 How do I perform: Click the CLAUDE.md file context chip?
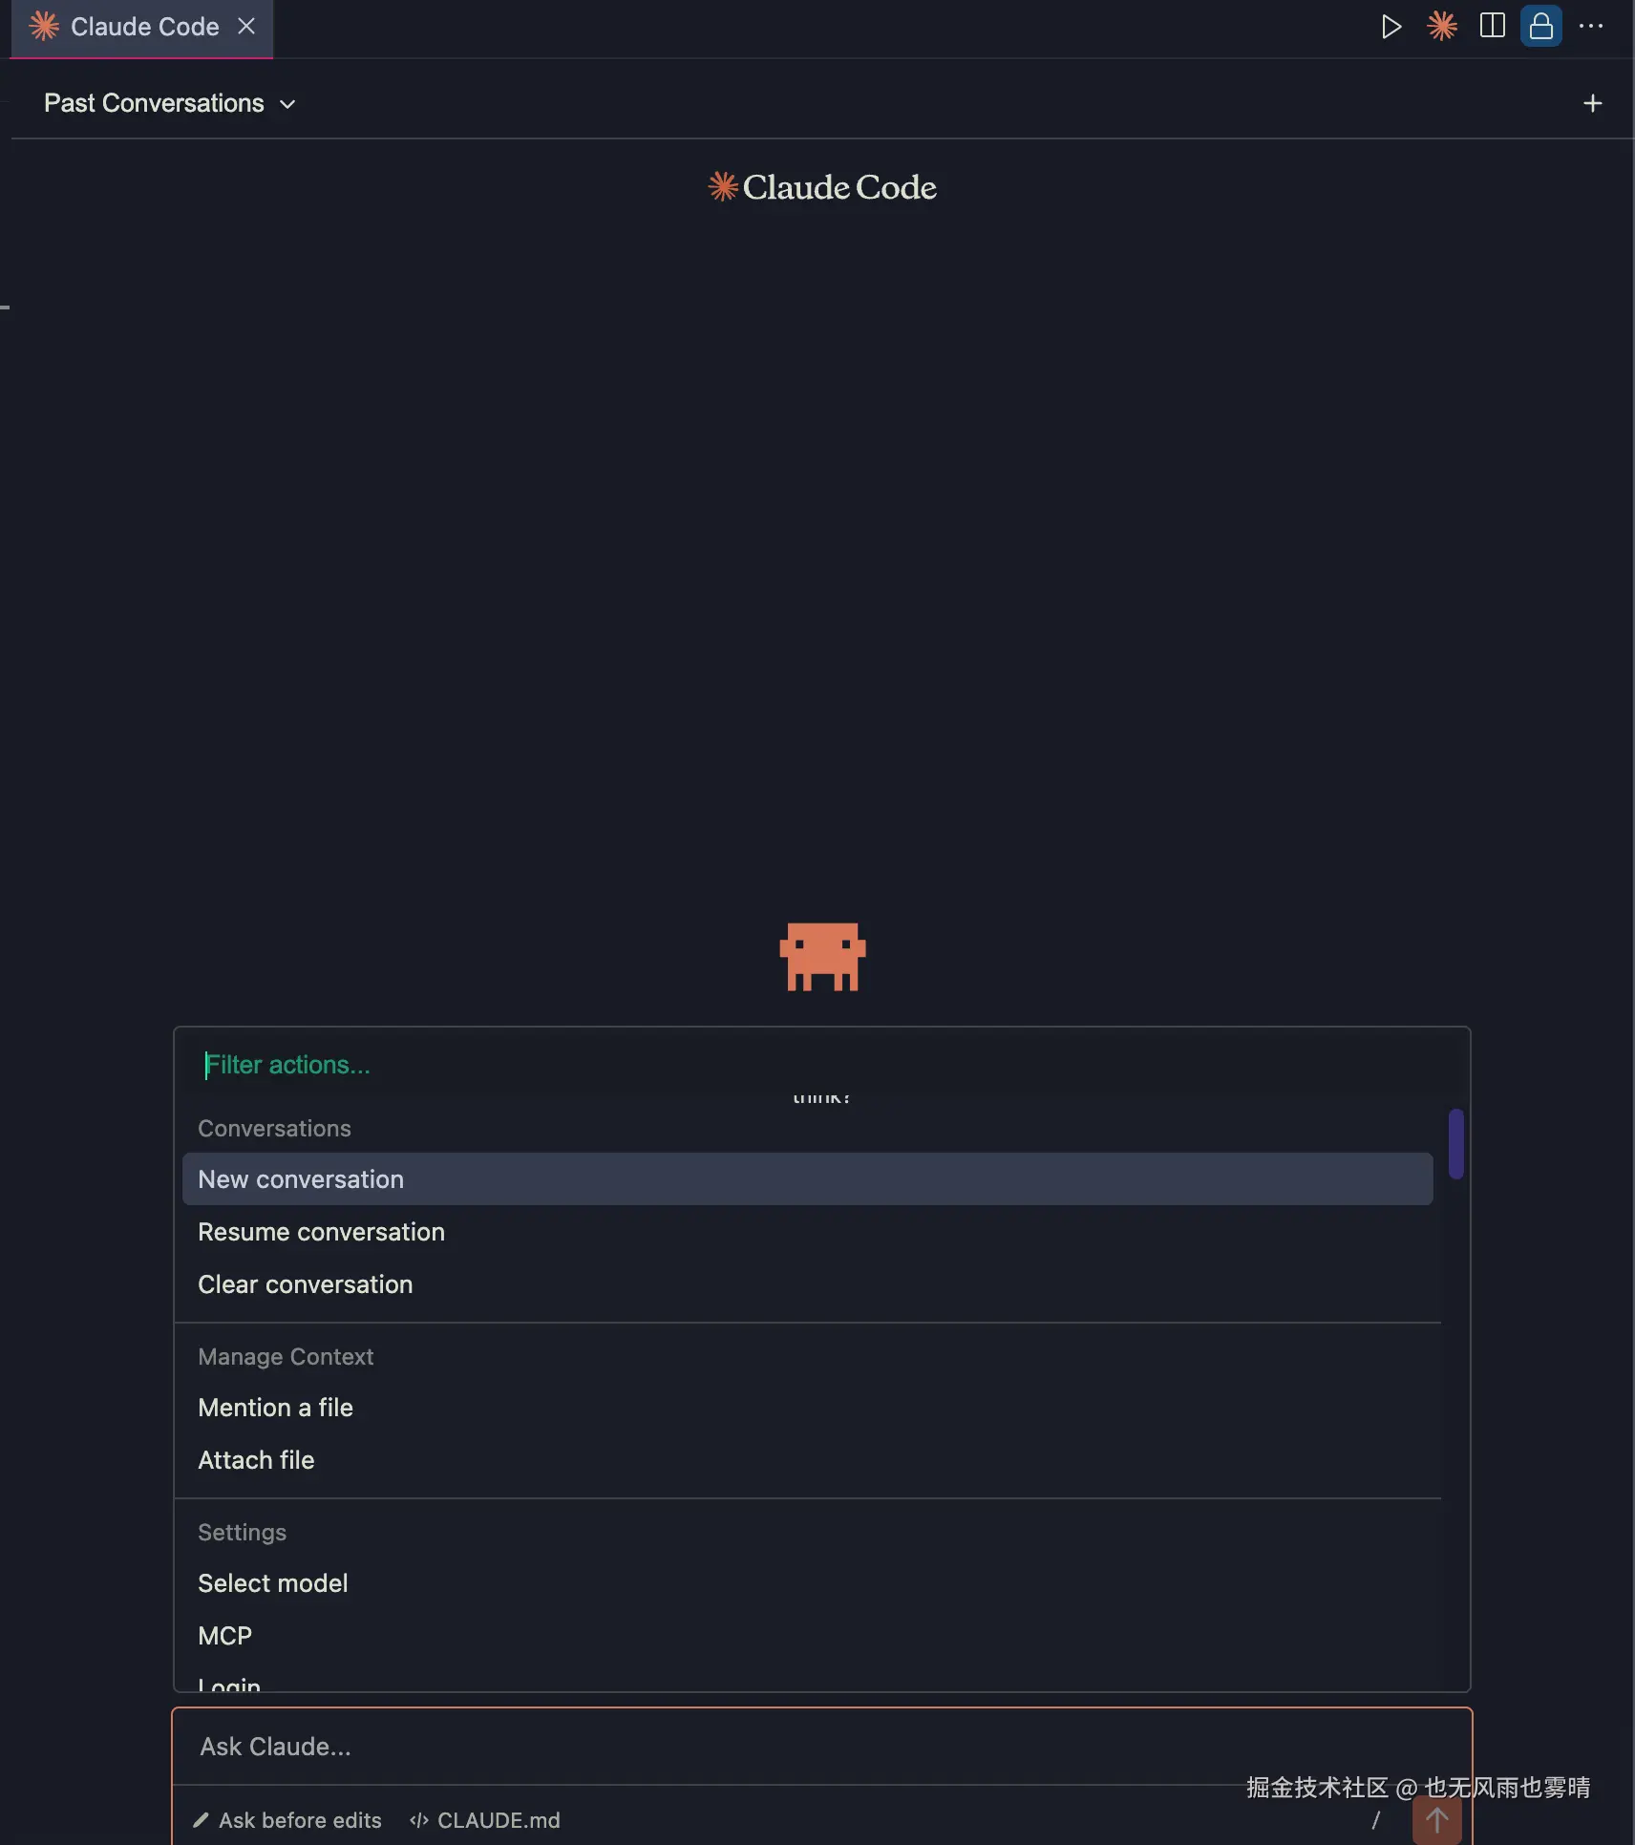coord(485,1820)
